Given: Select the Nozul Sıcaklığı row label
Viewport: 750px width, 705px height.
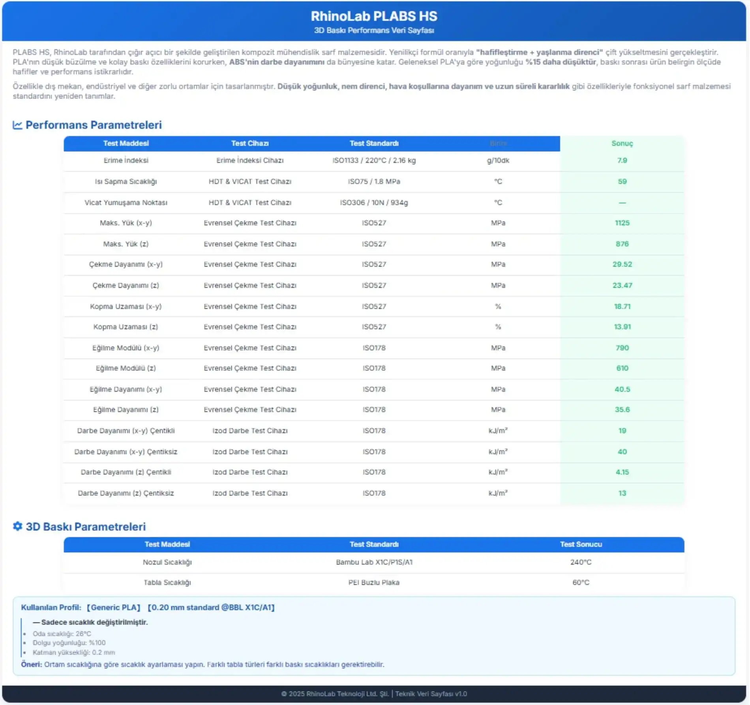Looking at the screenshot, I should pyautogui.click(x=167, y=562).
